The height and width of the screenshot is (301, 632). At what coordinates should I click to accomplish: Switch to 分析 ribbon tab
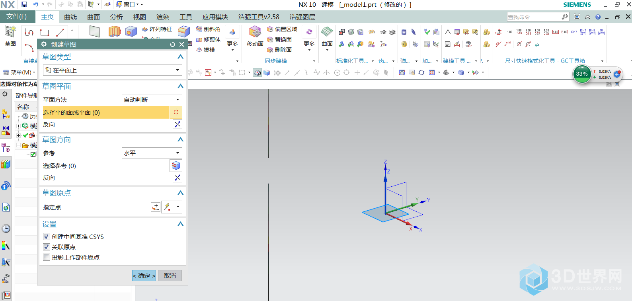[x=117, y=17]
